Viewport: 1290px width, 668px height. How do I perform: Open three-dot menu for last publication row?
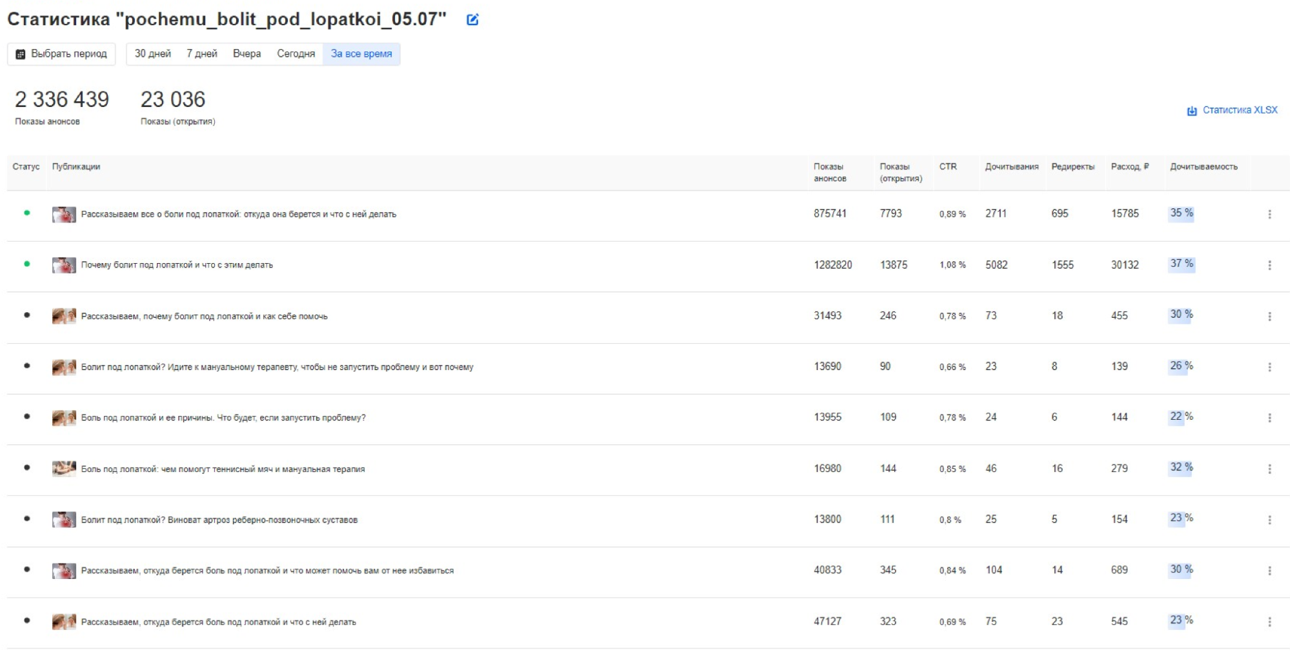(x=1269, y=622)
